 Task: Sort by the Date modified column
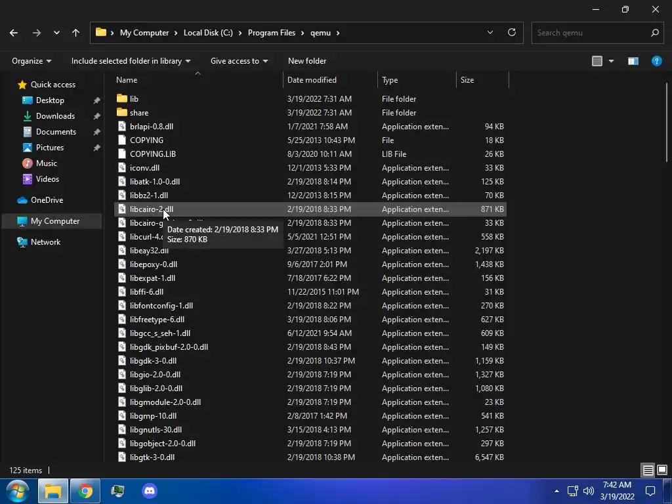point(312,79)
